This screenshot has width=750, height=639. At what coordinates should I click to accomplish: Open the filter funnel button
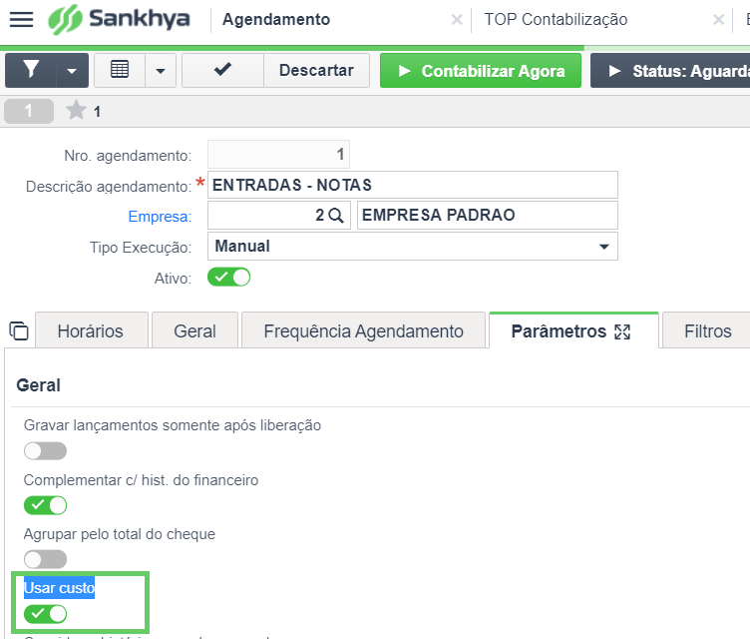click(x=31, y=71)
